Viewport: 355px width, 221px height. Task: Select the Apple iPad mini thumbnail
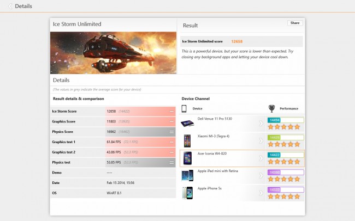tap(187, 175)
